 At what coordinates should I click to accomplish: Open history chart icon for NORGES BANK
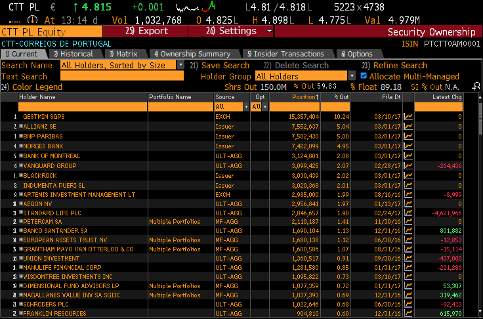(408, 146)
